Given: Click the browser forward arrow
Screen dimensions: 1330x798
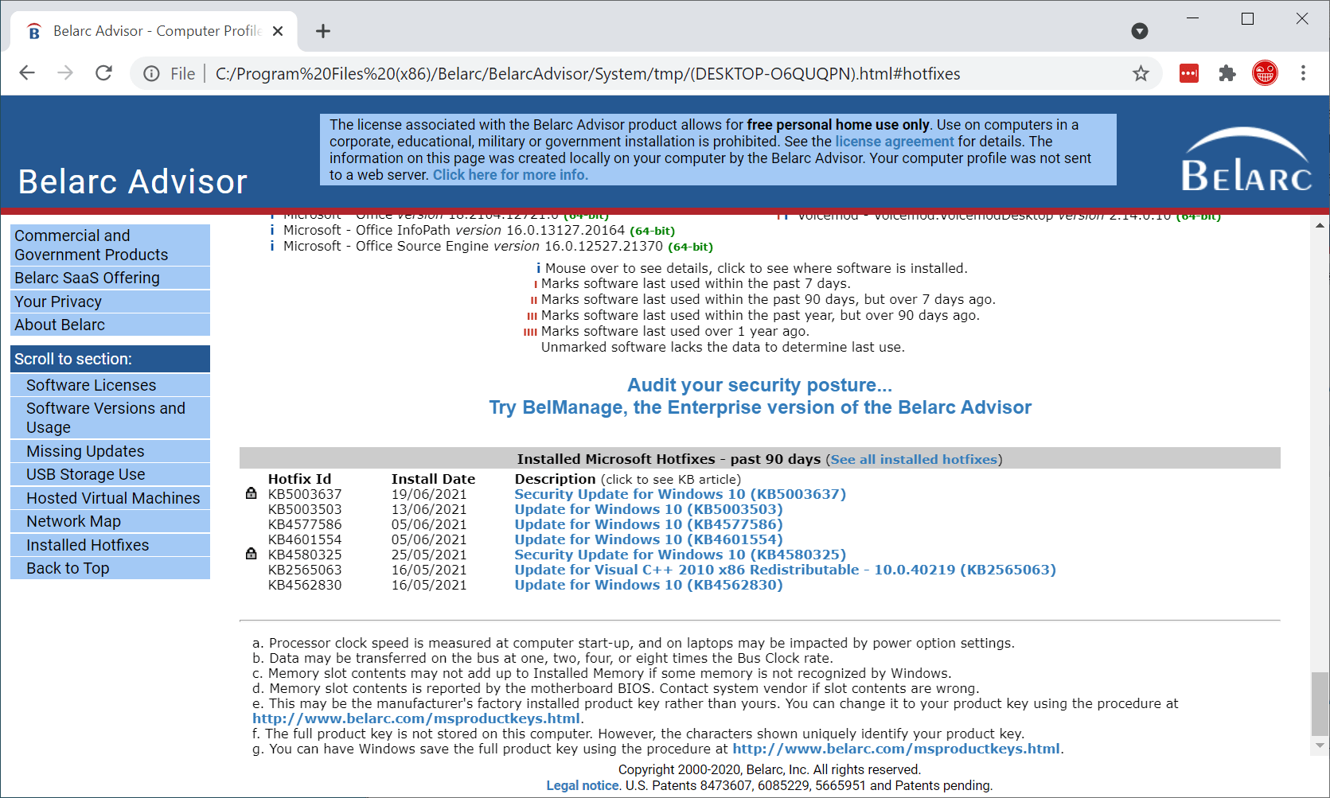Looking at the screenshot, I should pyautogui.click(x=65, y=73).
